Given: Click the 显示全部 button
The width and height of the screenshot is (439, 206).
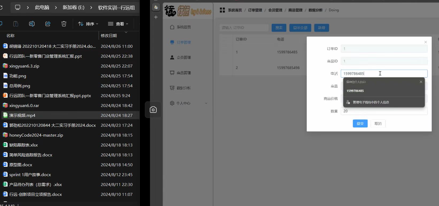Looking at the screenshot, I should [x=300, y=28].
